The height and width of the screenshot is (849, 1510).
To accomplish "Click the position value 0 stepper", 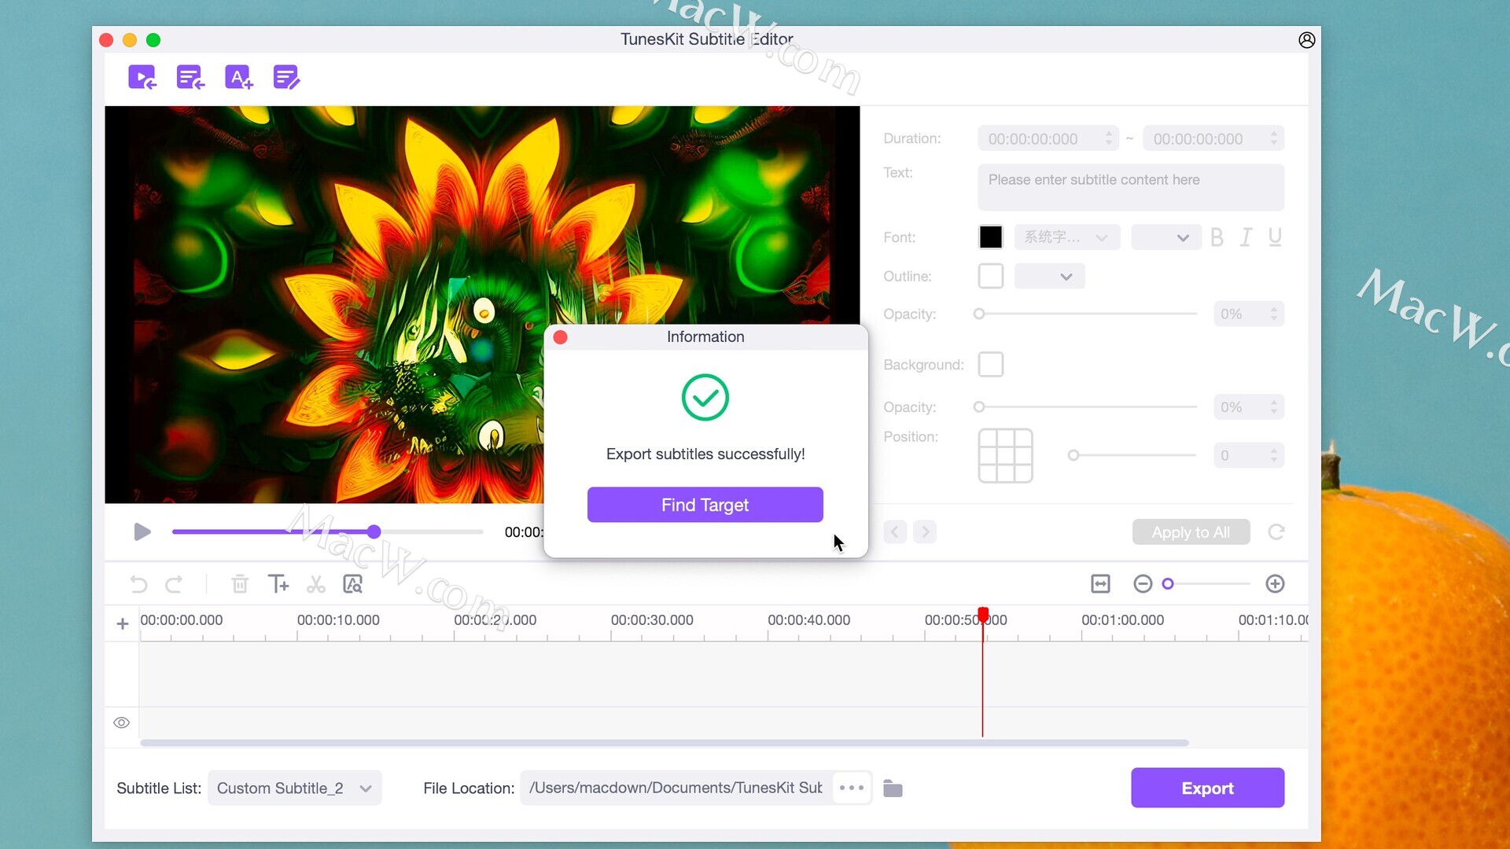I will (1248, 455).
